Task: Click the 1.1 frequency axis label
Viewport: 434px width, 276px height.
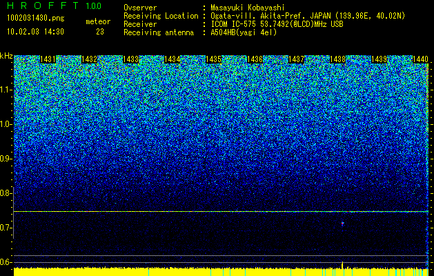Action: 6,90
